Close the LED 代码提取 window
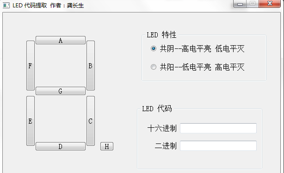Image resolution: width=284 pixels, height=173 pixels. 270,4
